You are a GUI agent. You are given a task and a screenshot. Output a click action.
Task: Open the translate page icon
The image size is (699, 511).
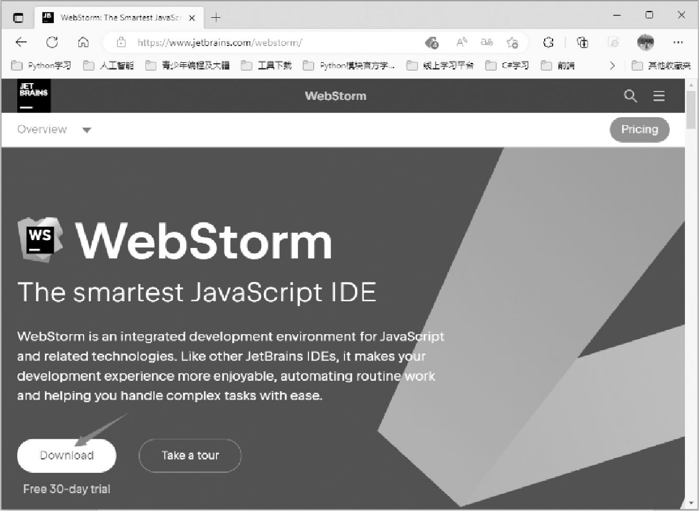[487, 42]
